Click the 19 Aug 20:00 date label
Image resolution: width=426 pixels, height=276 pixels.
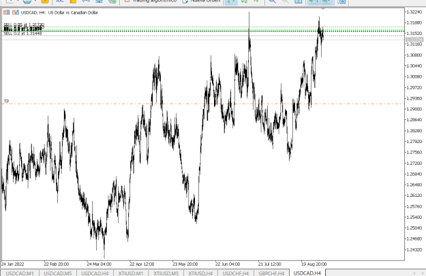pos(314,264)
